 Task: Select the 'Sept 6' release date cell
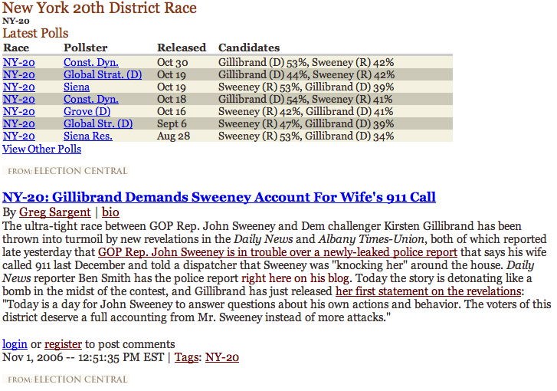click(x=172, y=123)
